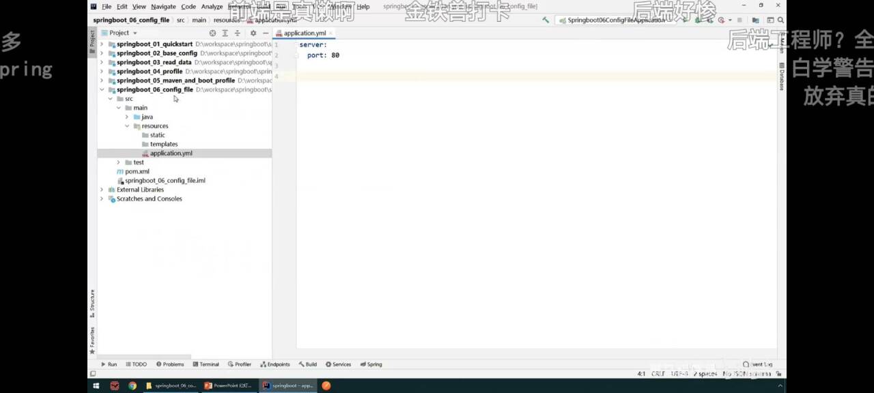The width and height of the screenshot is (874, 393).
Task: Open the File menu
Action: [107, 7]
